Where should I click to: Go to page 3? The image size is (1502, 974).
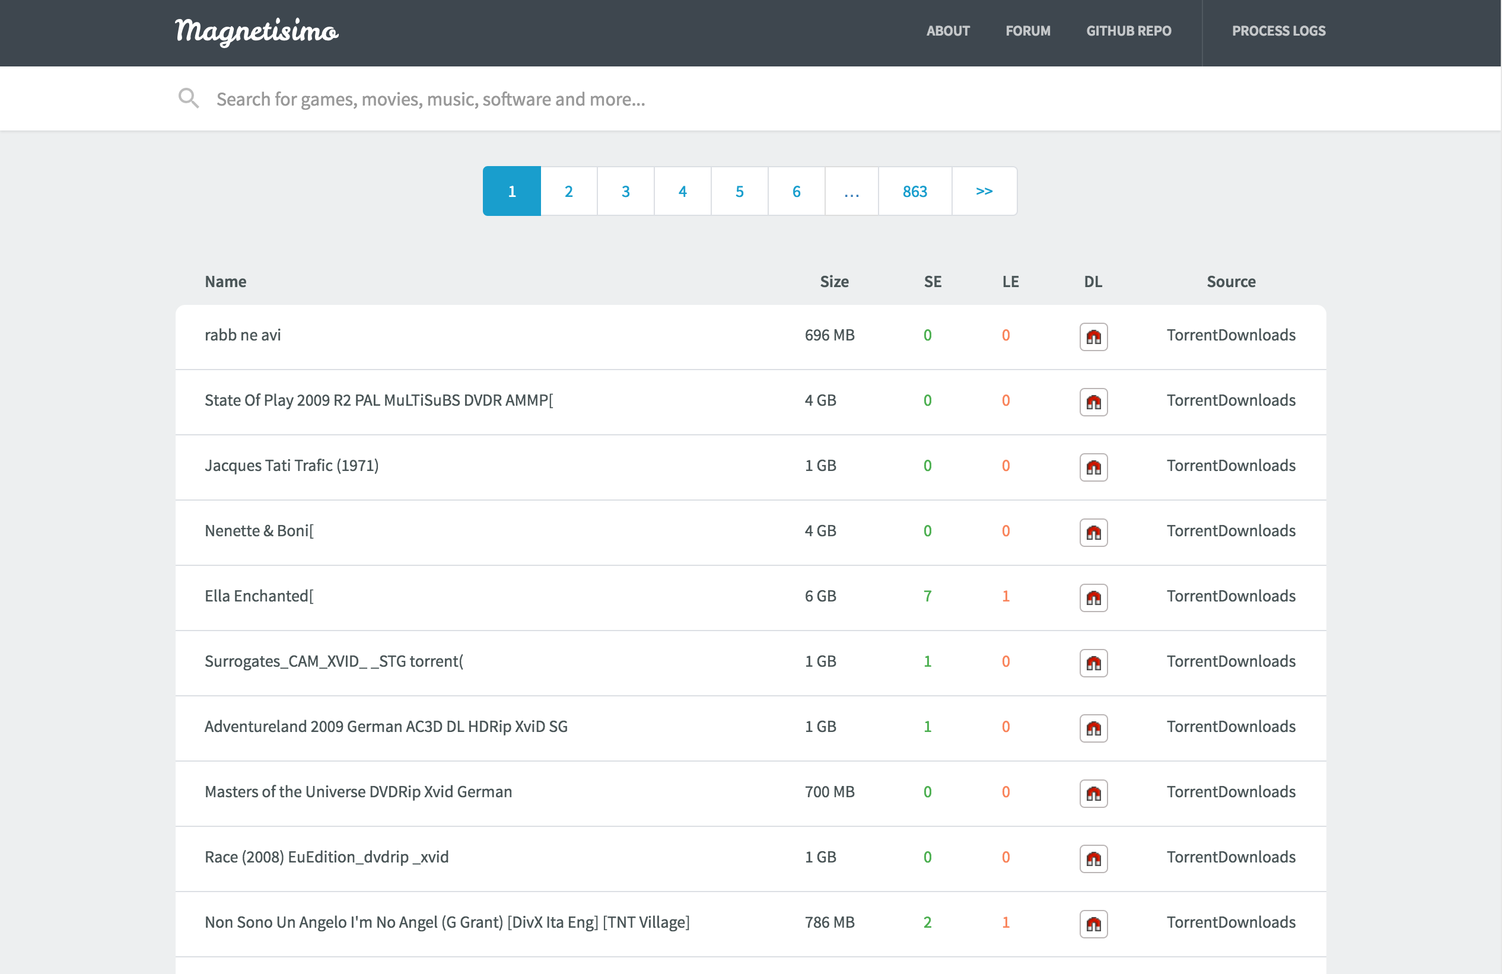(625, 190)
